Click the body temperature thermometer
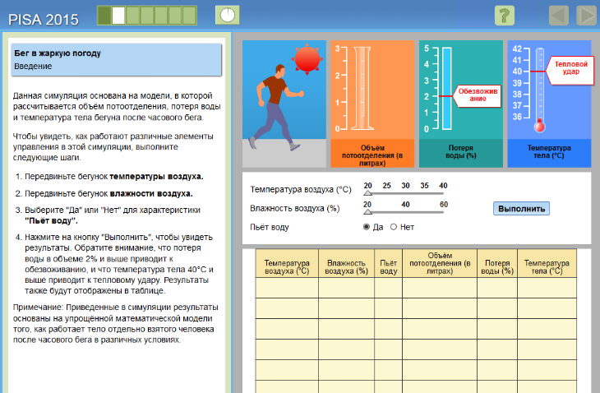This screenshot has height=393, width=600. [x=539, y=90]
